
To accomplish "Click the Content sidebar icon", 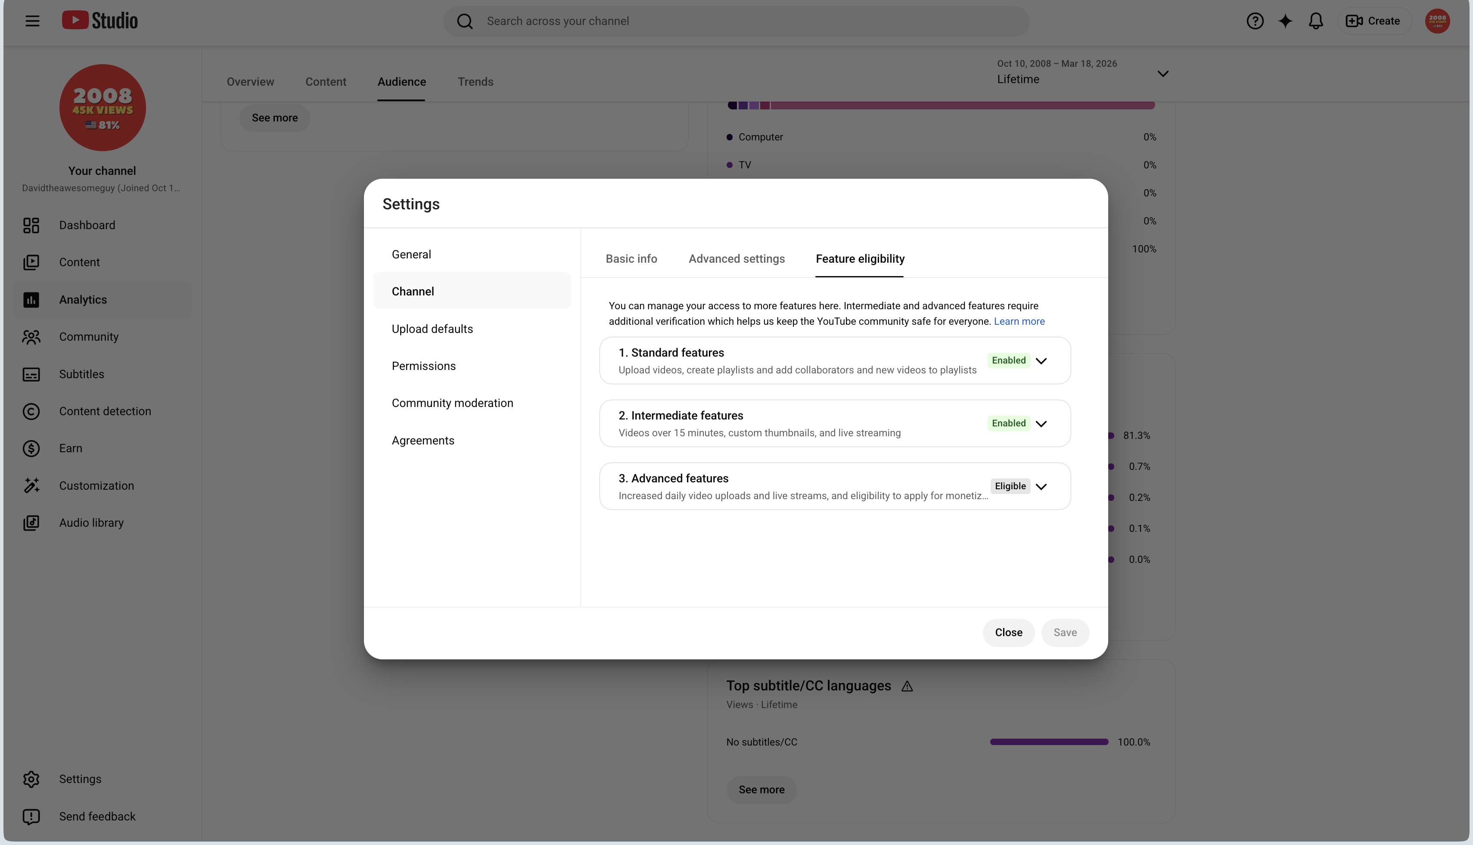I will (x=31, y=262).
